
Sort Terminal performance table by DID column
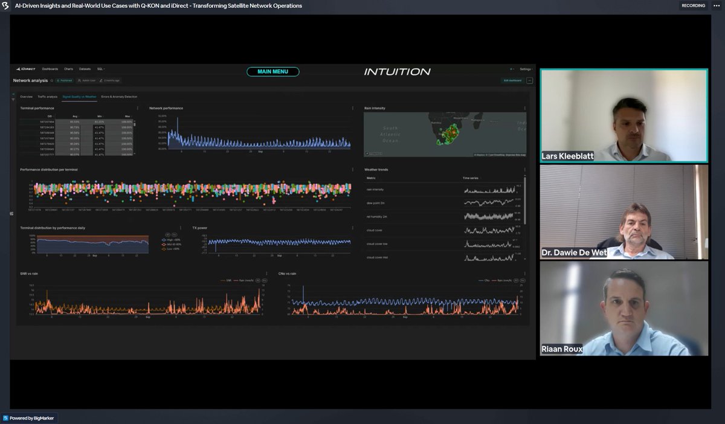pos(50,116)
